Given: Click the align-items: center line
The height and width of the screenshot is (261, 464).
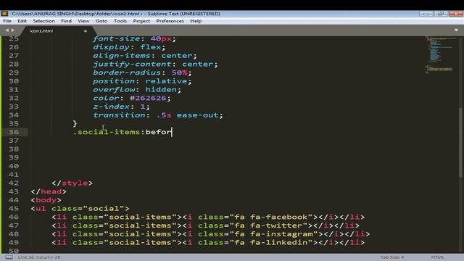Looking at the screenshot, I should [x=145, y=56].
